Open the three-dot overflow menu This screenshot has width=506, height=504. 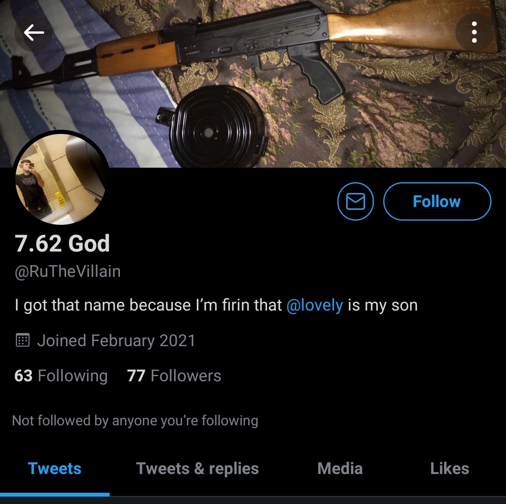(474, 32)
